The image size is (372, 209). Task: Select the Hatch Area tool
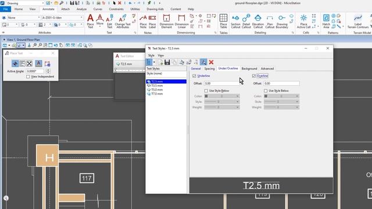[x=326, y=21]
